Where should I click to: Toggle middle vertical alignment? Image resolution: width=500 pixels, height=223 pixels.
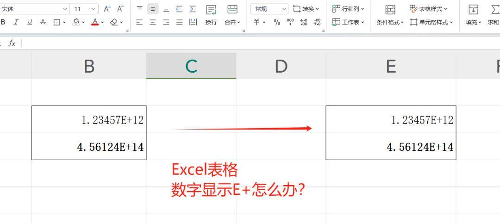pos(153,9)
